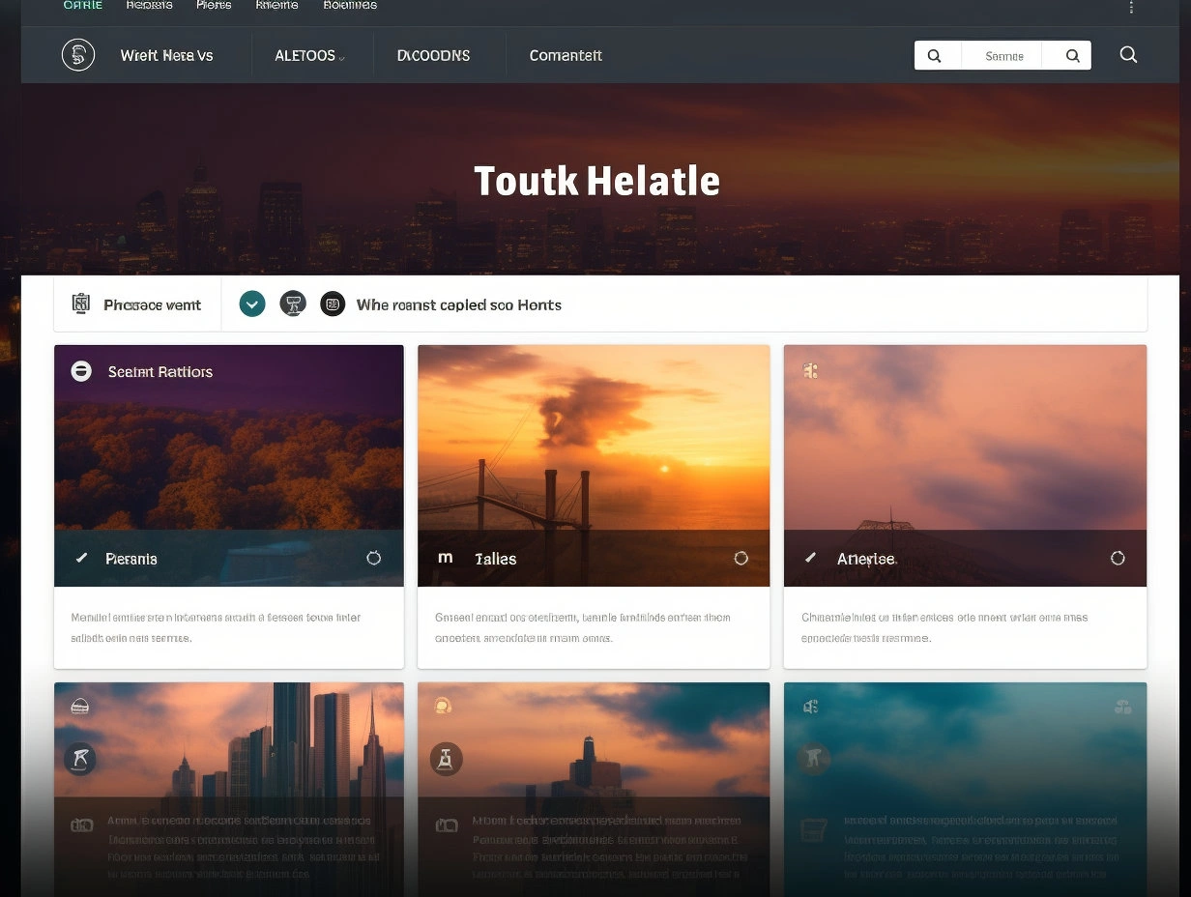Toggle the circle indicator on the Arierise card

[x=1118, y=558]
